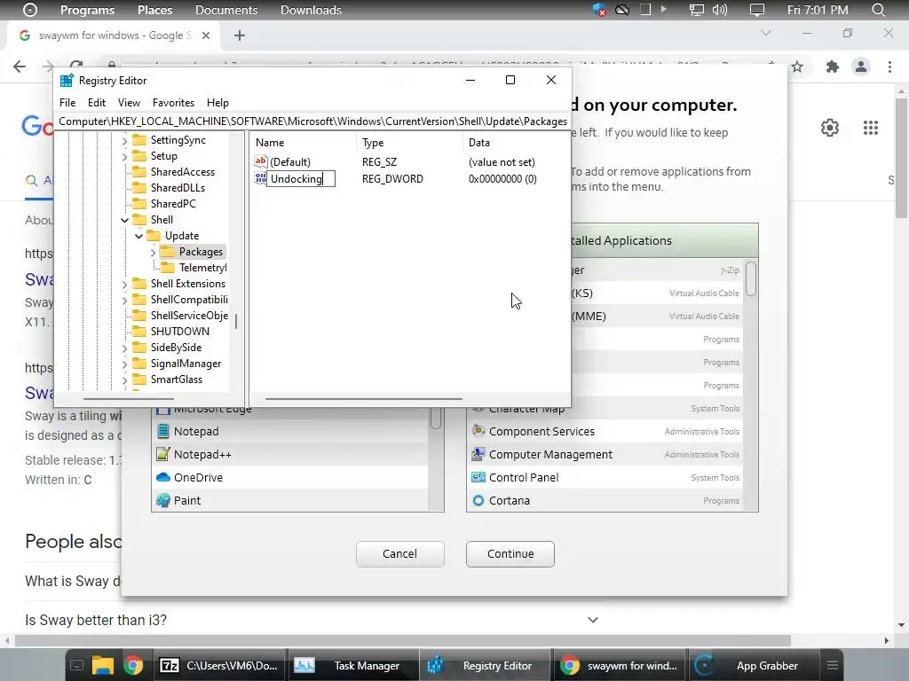Expand the SettingSync registry key
This screenshot has height=681, width=909.
(124, 140)
